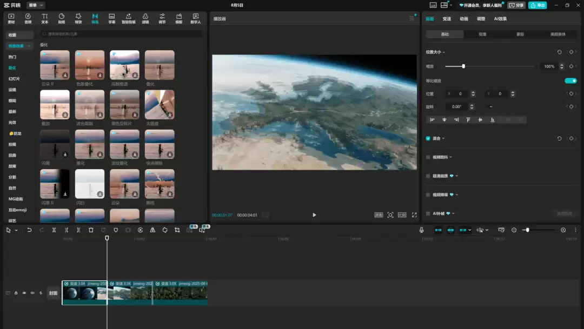
Task: Click the timeline zoom slider handle
Action: [527, 230]
